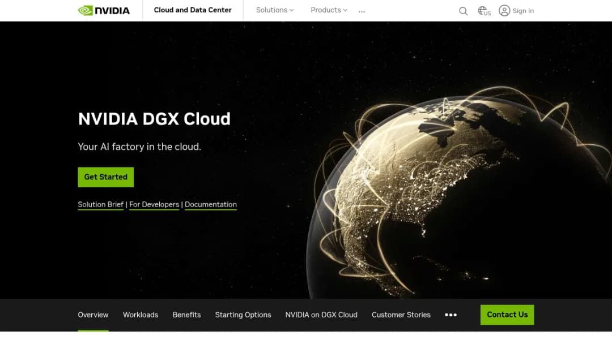Jump to NVIDIA on DGX Cloud tab

(321, 315)
